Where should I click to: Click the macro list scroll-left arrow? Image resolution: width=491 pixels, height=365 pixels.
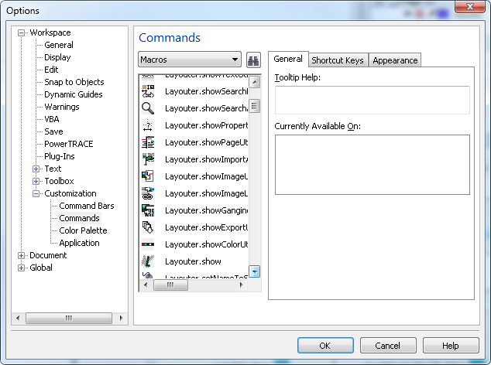pyautogui.click(x=146, y=285)
